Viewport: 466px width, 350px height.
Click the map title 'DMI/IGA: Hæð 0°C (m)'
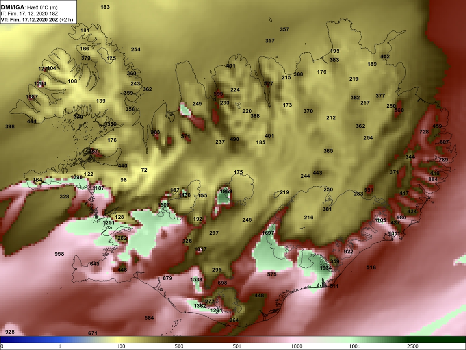pos(29,7)
